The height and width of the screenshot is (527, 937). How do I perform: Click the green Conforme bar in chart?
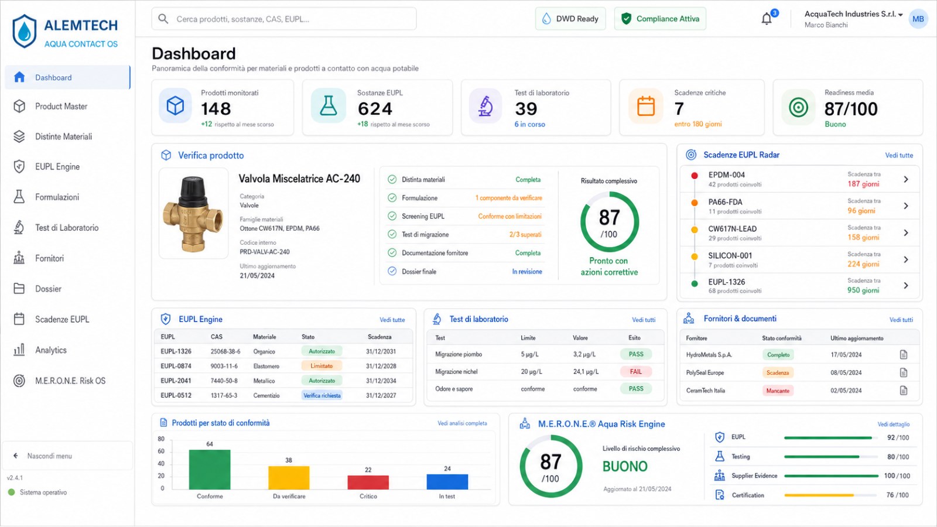210,470
